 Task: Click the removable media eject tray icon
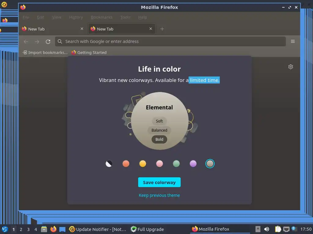tap(258, 229)
